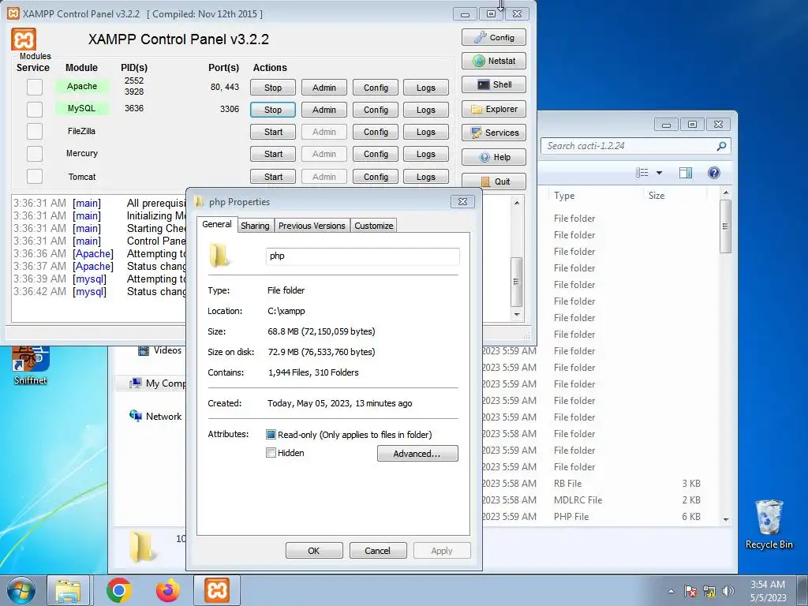This screenshot has width=808, height=606.
Task: Open Windows Explorer from the taskbar
Action: coord(69,590)
